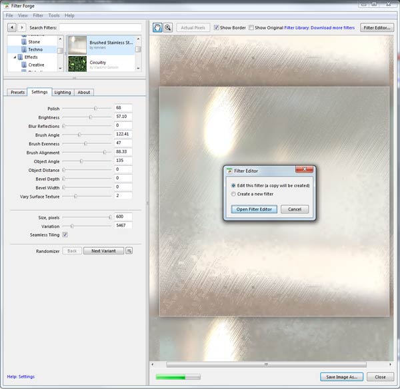The height and width of the screenshot is (389, 400).
Task: Adjust the Polish slider
Action: [95, 109]
